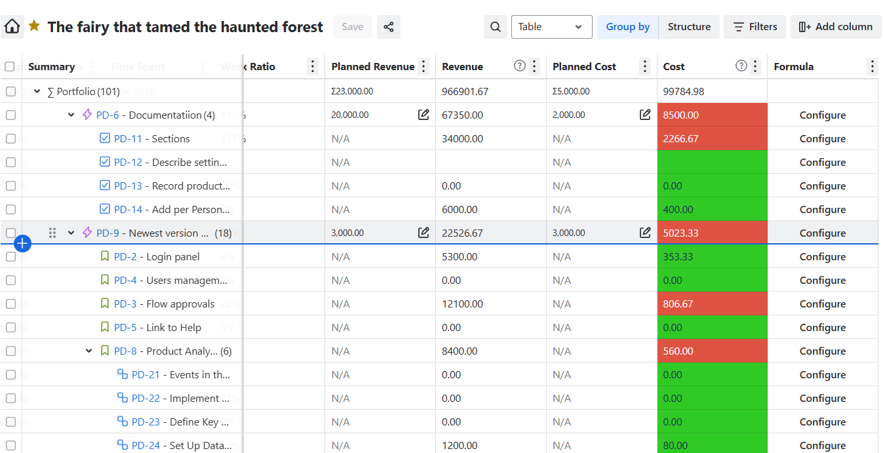883x453 pixels.
Task: Collapse the Portfolio group
Action: [37, 91]
